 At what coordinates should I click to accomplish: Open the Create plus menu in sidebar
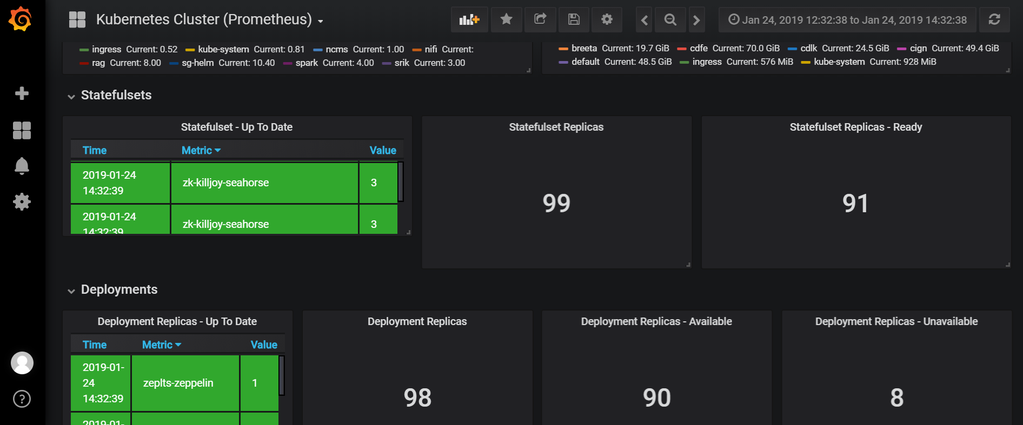[22, 93]
